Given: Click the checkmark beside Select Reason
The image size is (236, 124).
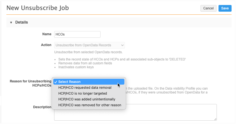Looking at the screenshot, I should 56,82.
